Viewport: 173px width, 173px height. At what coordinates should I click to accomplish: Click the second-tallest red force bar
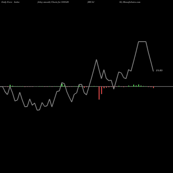tap(101, 90)
